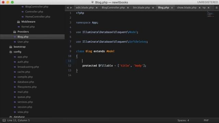Image resolution: width=219 pixels, height=123 pixels.
Task: Switch to edit.blade.php tab
Action: coord(85,8)
